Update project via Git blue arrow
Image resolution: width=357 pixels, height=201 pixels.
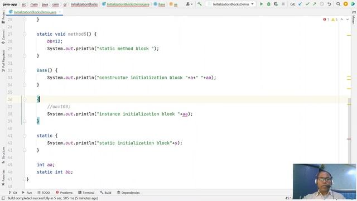click(x=300, y=4)
